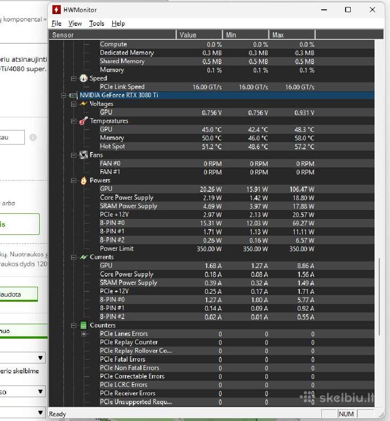Screen dimensions: 390x421
Task: Collapse the Speed section
Action: tap(73, 79)
